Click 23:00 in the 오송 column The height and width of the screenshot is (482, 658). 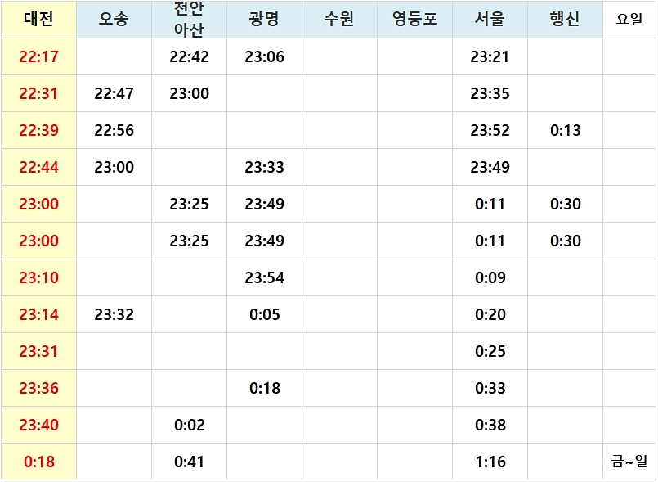click(114, 167)
